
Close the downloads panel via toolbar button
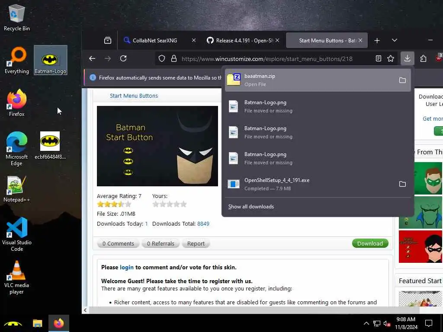[x=407, y=58]
